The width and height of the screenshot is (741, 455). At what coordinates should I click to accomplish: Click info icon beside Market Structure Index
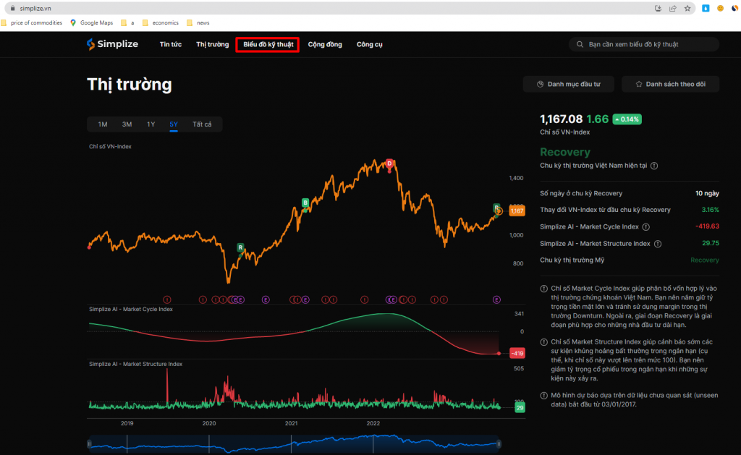click(x=657, y=244)
